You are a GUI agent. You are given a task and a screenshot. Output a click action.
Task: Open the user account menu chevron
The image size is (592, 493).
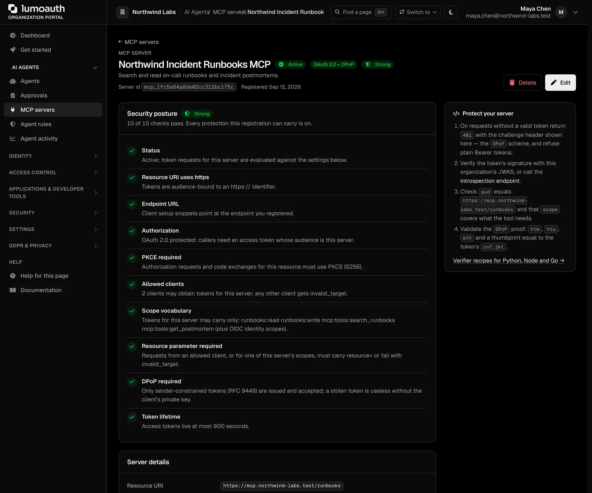575,12
